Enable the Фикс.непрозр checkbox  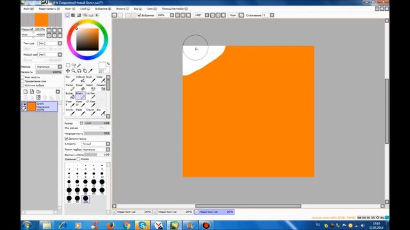tap(23, 77)
